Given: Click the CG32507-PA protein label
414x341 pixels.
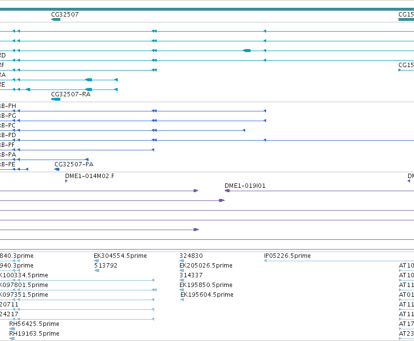Looking at the screenshot, I should point(74,164).
